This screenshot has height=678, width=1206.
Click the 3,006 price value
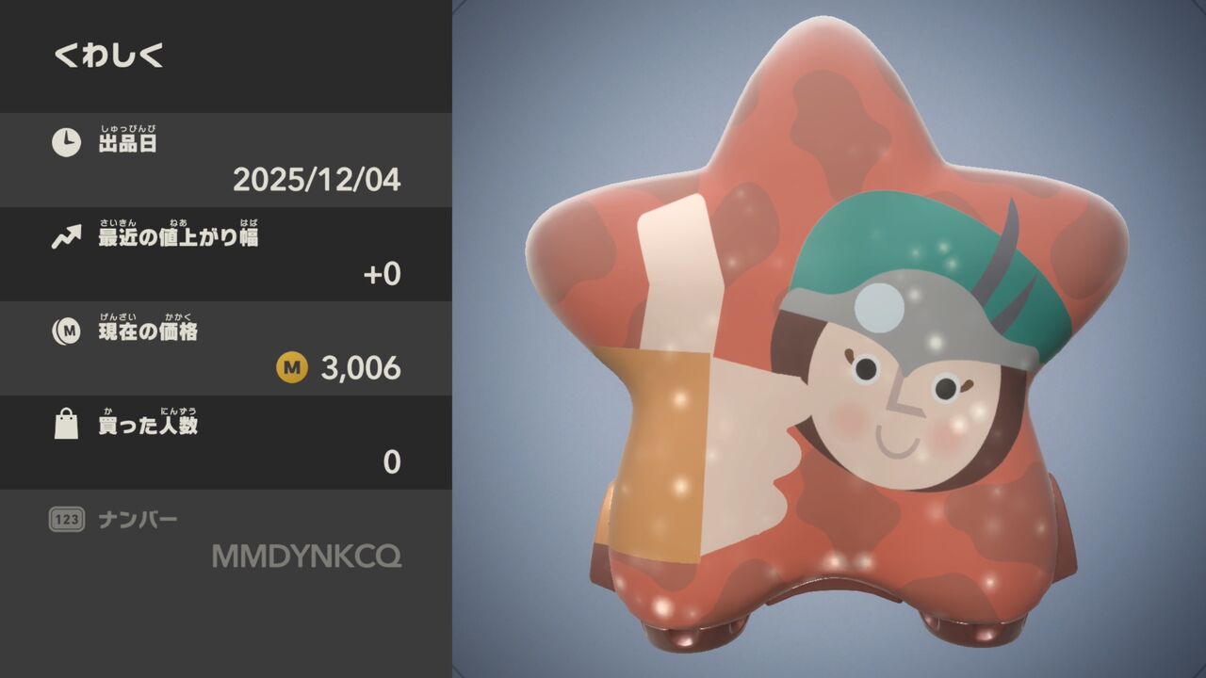coord(361,368)
